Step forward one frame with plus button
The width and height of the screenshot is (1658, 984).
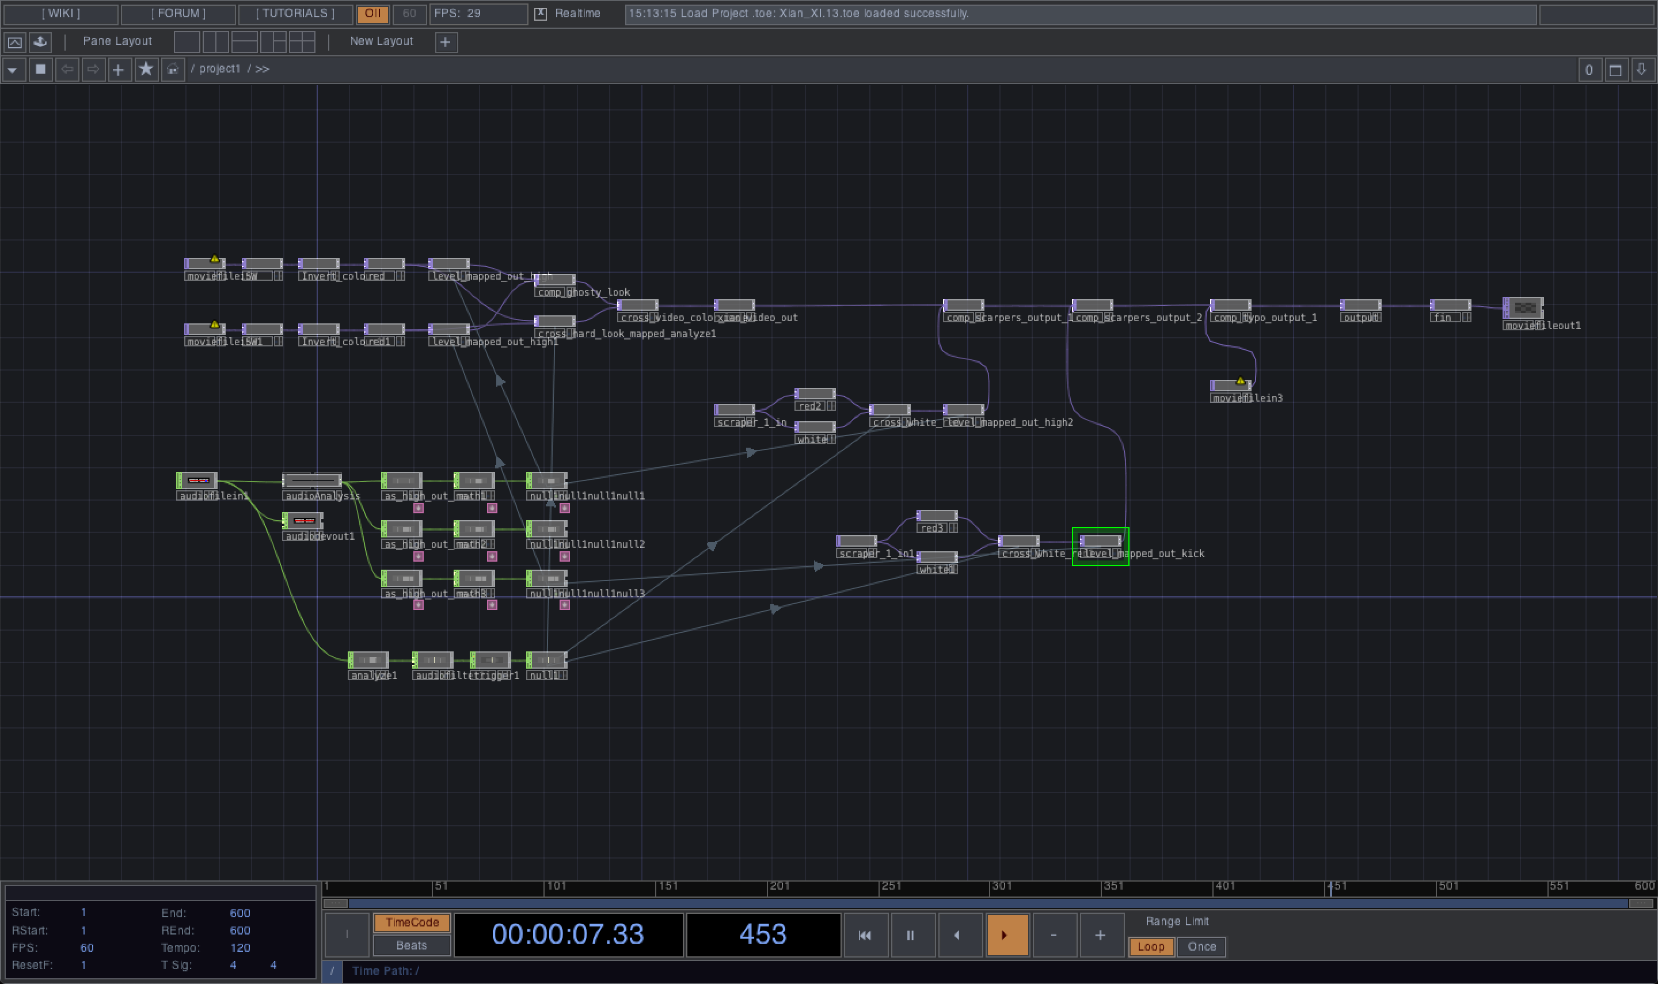click(x=1101, y=935)
